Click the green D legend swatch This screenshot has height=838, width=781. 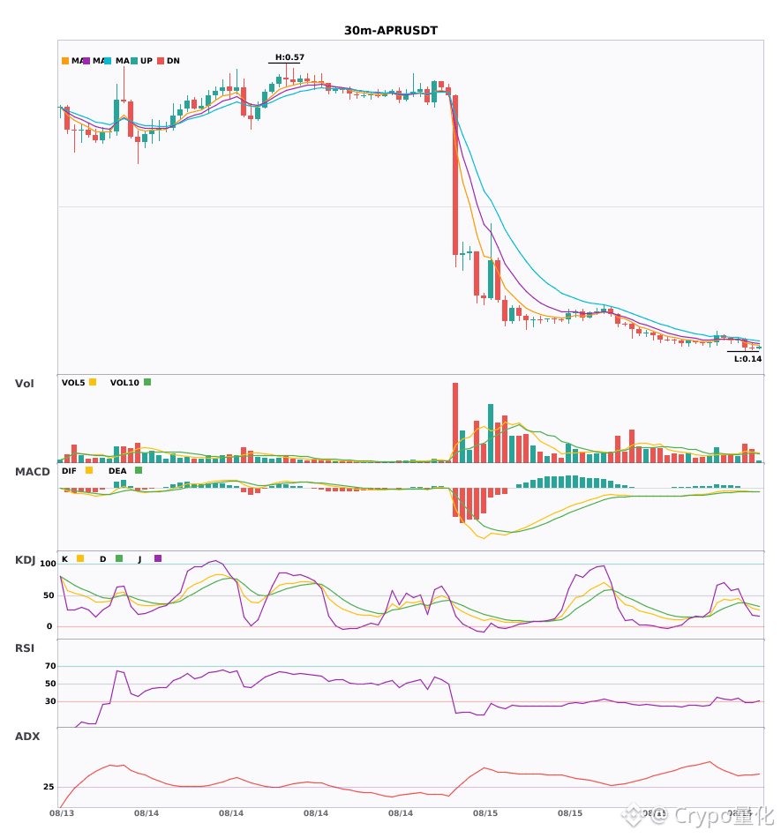click(119, 558)
